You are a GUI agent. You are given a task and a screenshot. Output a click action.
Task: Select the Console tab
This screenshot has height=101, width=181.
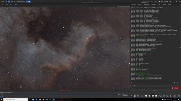pos(170,5)
